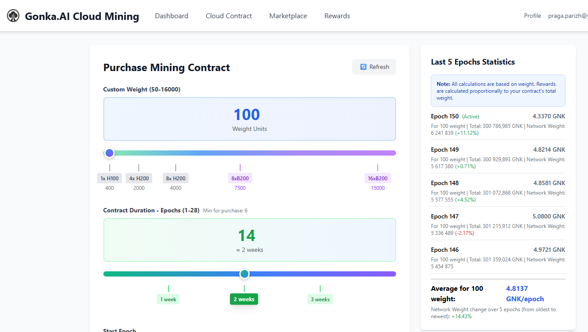Click the refresh icon in Refresh button
Image resolution: width=588 pixels, height=332 pixels.
(363, 67)
